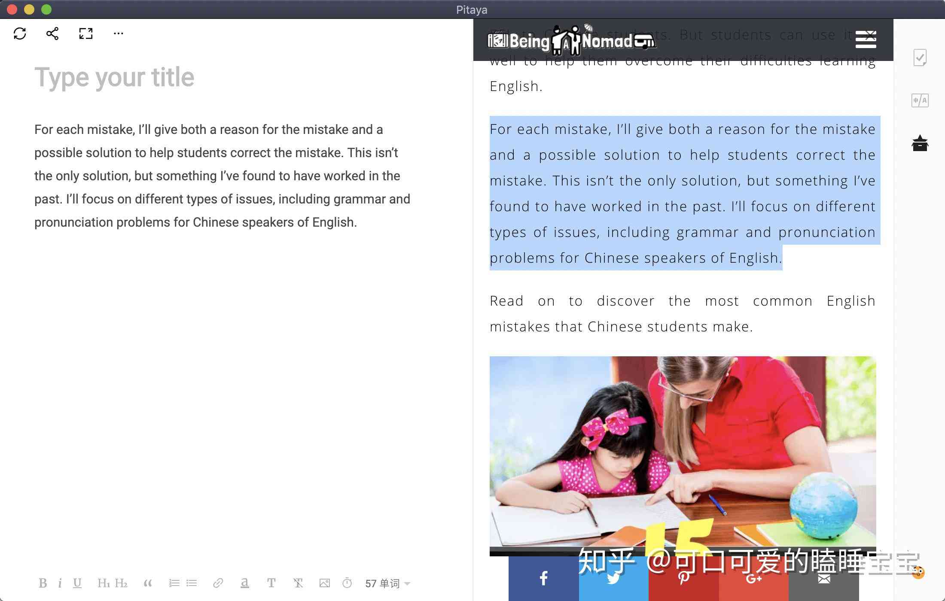This screenshot has width=945, height=601.
Task: Toggle the checklist checkbox icon
Action: [x=921, y=58]
